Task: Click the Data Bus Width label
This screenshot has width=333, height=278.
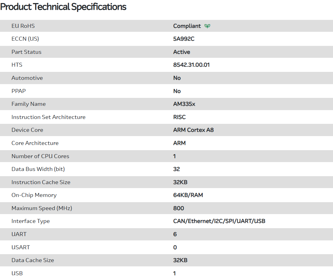Action: click(x=38, y=169)
